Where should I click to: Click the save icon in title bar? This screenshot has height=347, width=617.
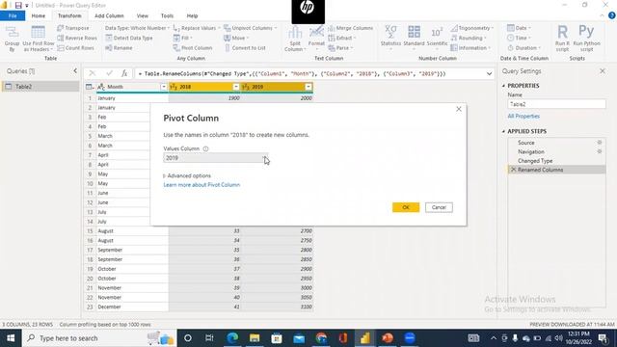[x=18, y=5]
